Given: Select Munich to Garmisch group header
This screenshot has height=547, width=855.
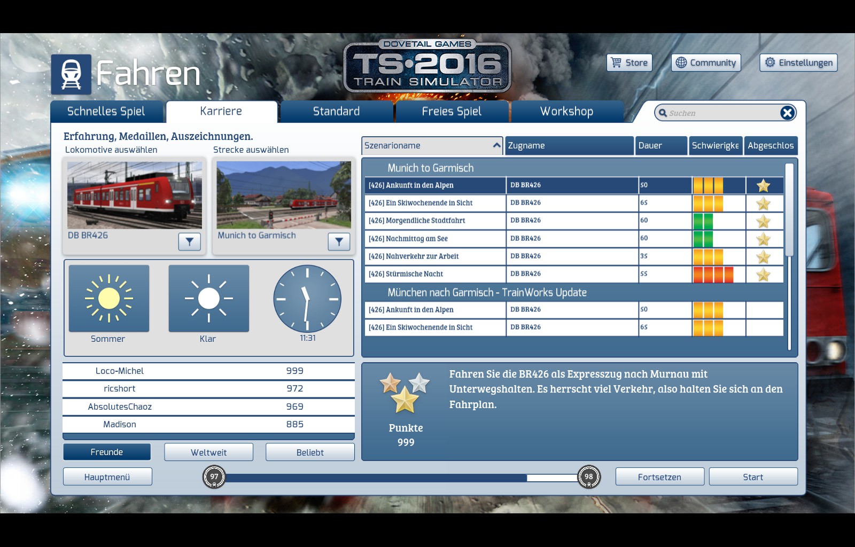Looking at the screenshot, I should point(431,168).
